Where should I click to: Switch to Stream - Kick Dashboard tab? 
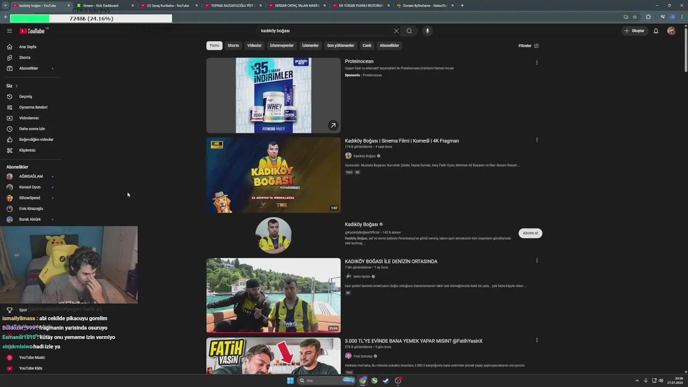click(105, 5)
